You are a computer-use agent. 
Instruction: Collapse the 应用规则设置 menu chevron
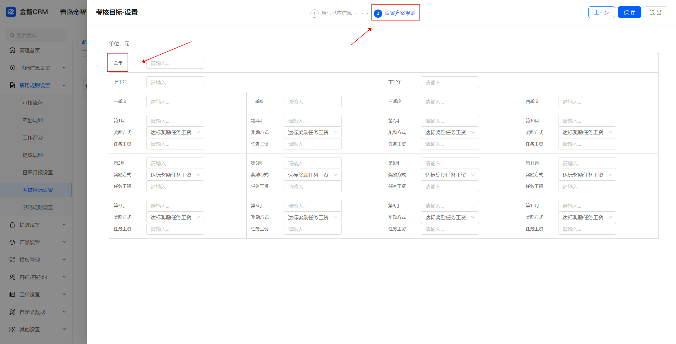click(x=64, y=85)
